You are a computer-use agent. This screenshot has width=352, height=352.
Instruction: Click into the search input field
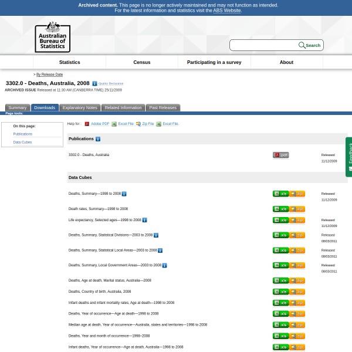[x=264, y=45]
